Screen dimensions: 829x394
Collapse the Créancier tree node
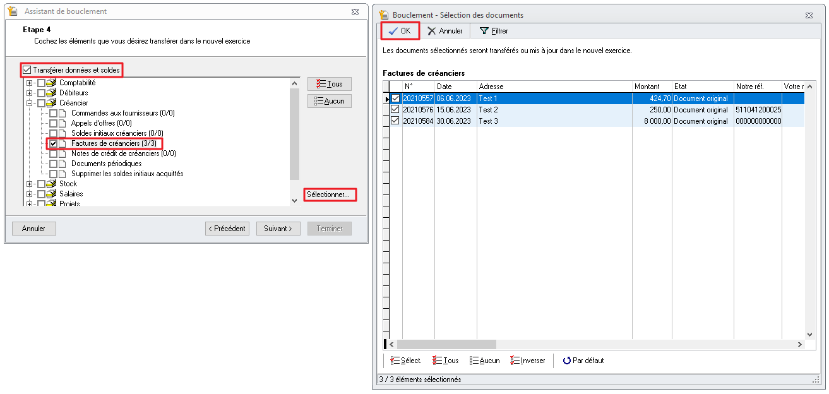click(30, 103)
